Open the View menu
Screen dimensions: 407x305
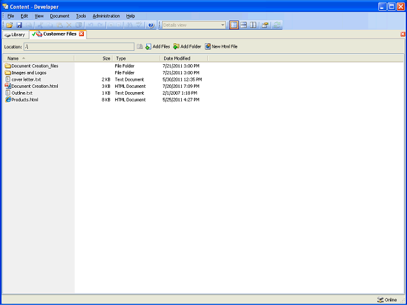coord(39,16)
